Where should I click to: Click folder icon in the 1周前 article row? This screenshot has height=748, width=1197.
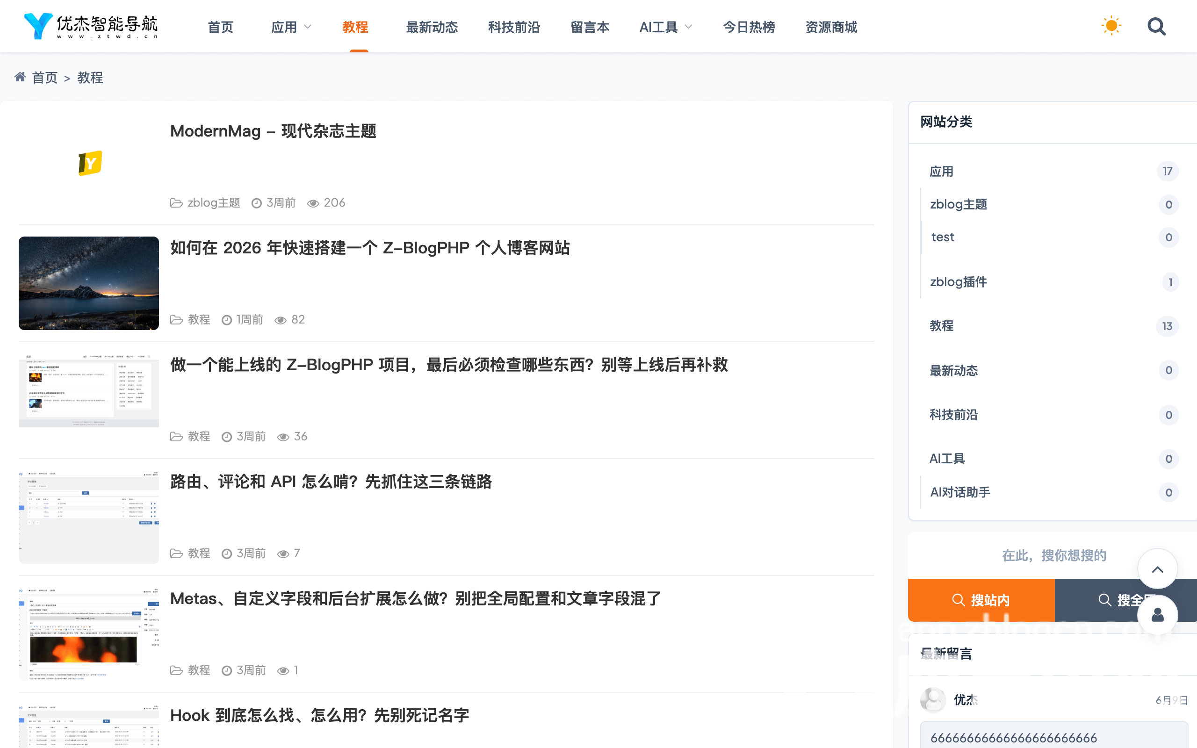click(176, 320)
